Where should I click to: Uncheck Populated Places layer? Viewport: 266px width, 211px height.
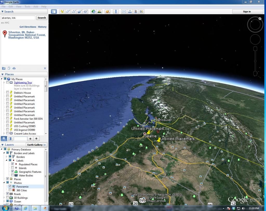point(12,164)
